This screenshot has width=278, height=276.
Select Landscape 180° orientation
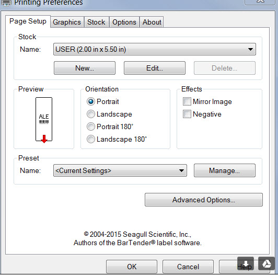click(91, 139)
